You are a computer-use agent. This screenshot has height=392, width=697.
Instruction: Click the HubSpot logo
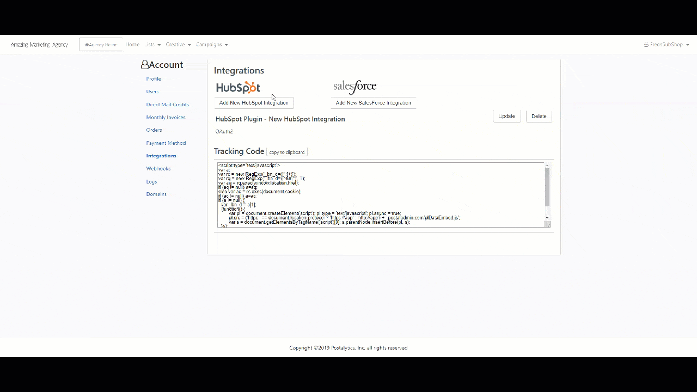pos(238,88)
